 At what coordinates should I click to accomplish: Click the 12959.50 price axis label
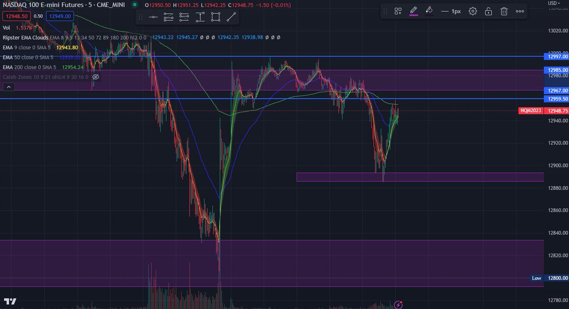click(558, 99)
